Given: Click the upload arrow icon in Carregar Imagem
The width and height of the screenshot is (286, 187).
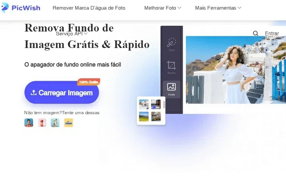Looking at the screenshot, I should pyautogui.click(x=33, y=93).
